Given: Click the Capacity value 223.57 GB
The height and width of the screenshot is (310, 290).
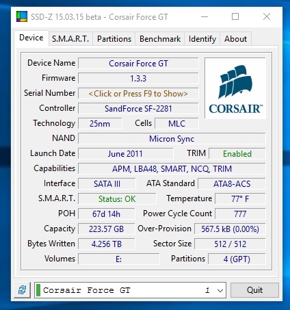Looking at the screenshot, I should point(106,229).
